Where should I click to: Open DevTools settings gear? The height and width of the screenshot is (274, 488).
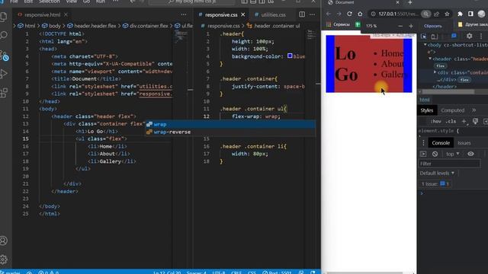tap(470, 37)
